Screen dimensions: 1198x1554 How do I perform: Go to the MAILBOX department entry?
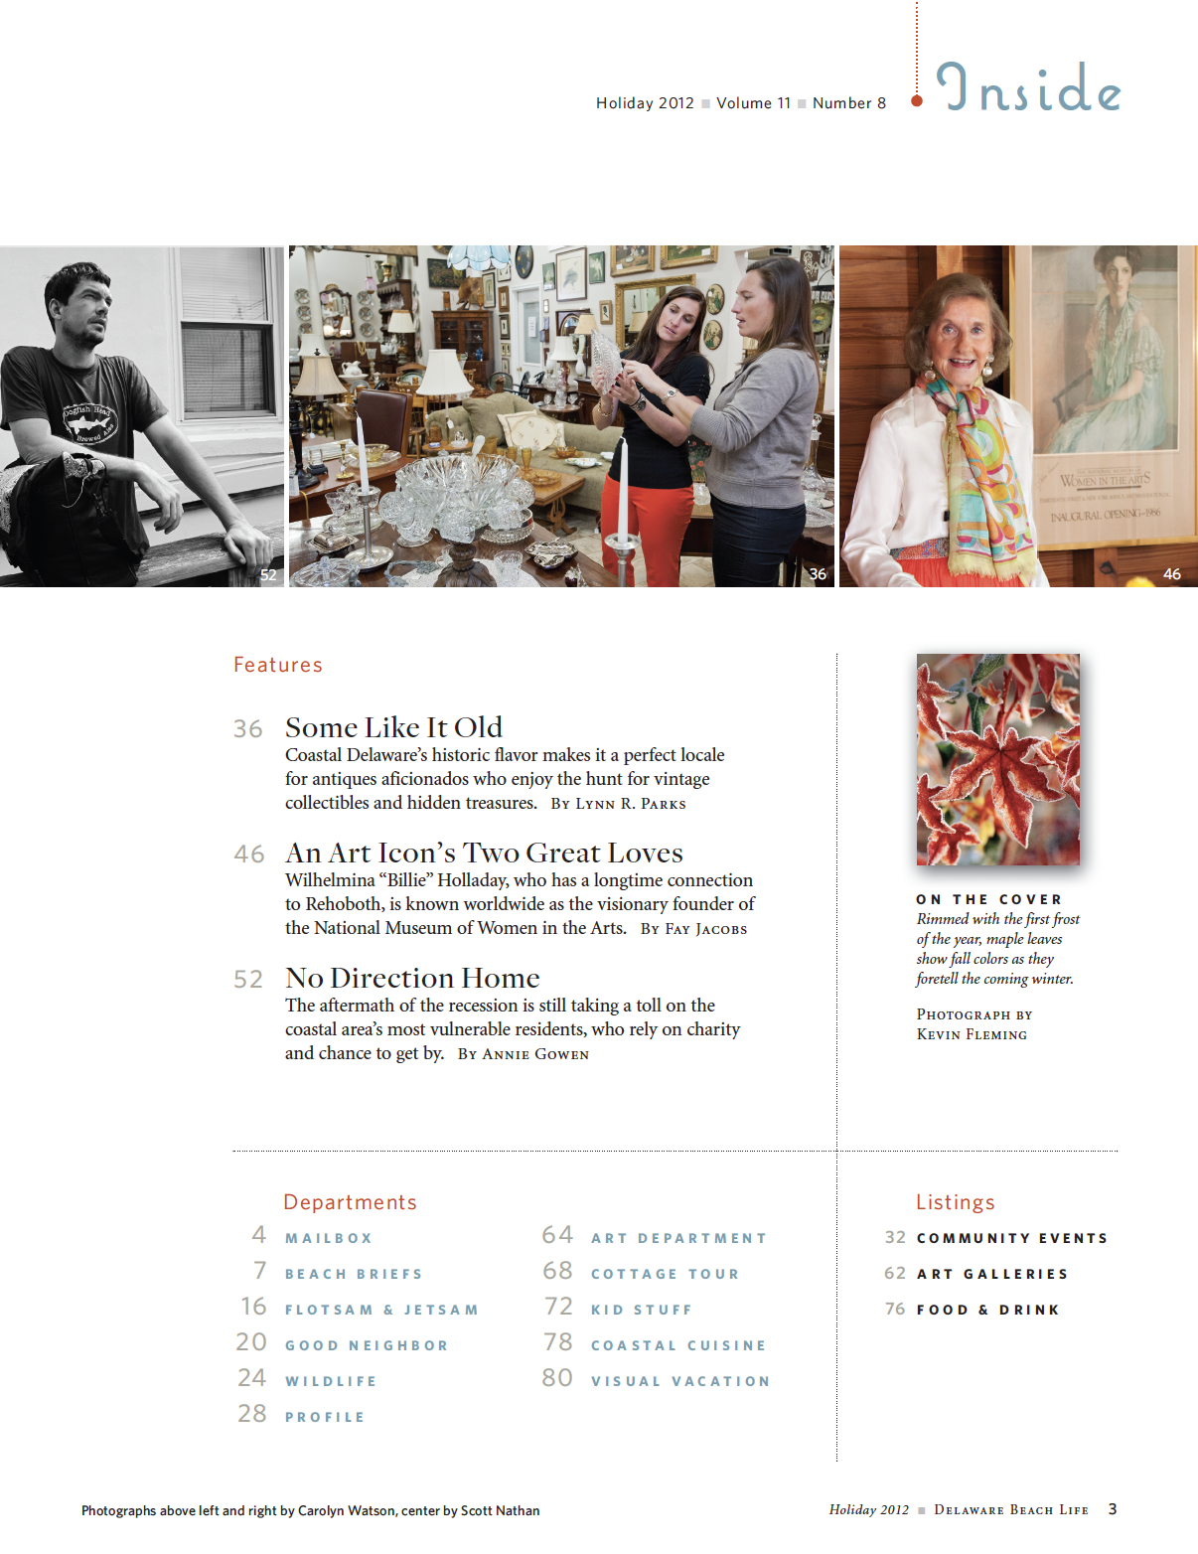coord(329,1238)
